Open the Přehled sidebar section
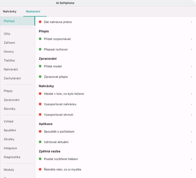The image size is (196, 178). point(17,21)
